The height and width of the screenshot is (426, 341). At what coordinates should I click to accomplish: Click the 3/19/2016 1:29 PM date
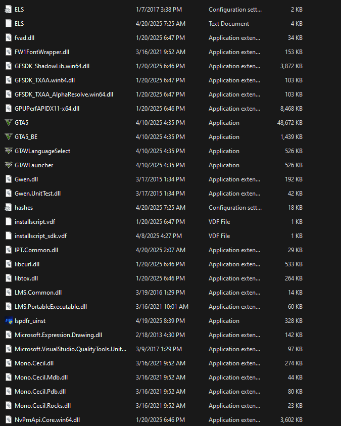point(160,293)
